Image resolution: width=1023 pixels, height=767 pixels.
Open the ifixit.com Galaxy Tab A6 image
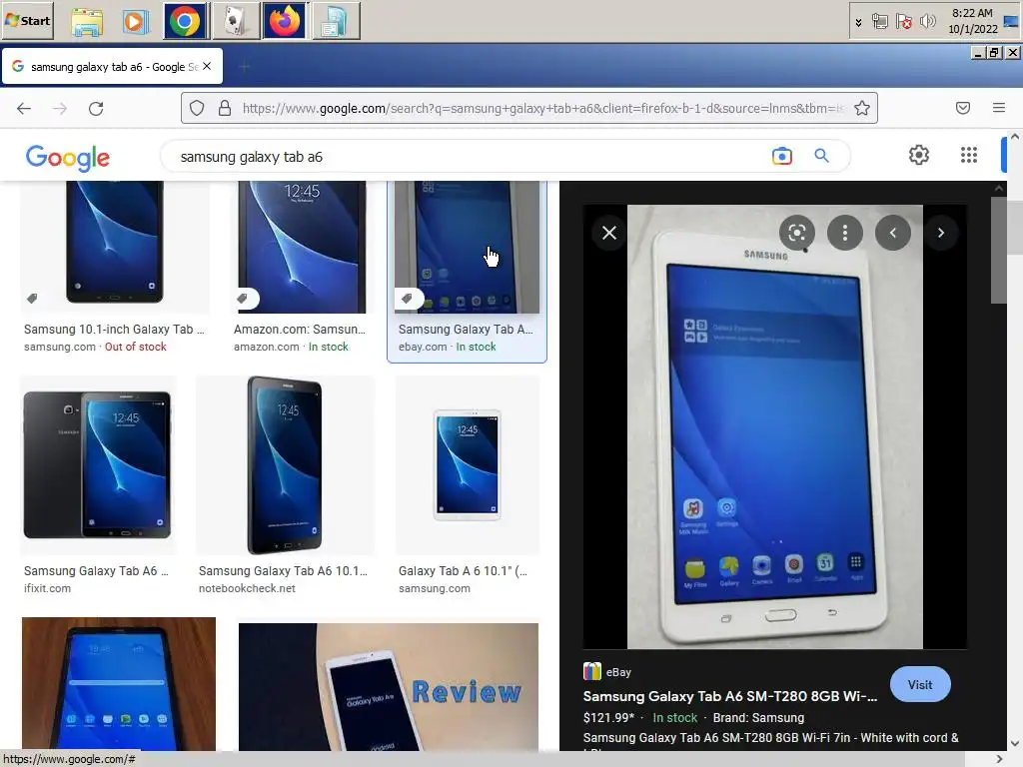click(x=98, y=465)
